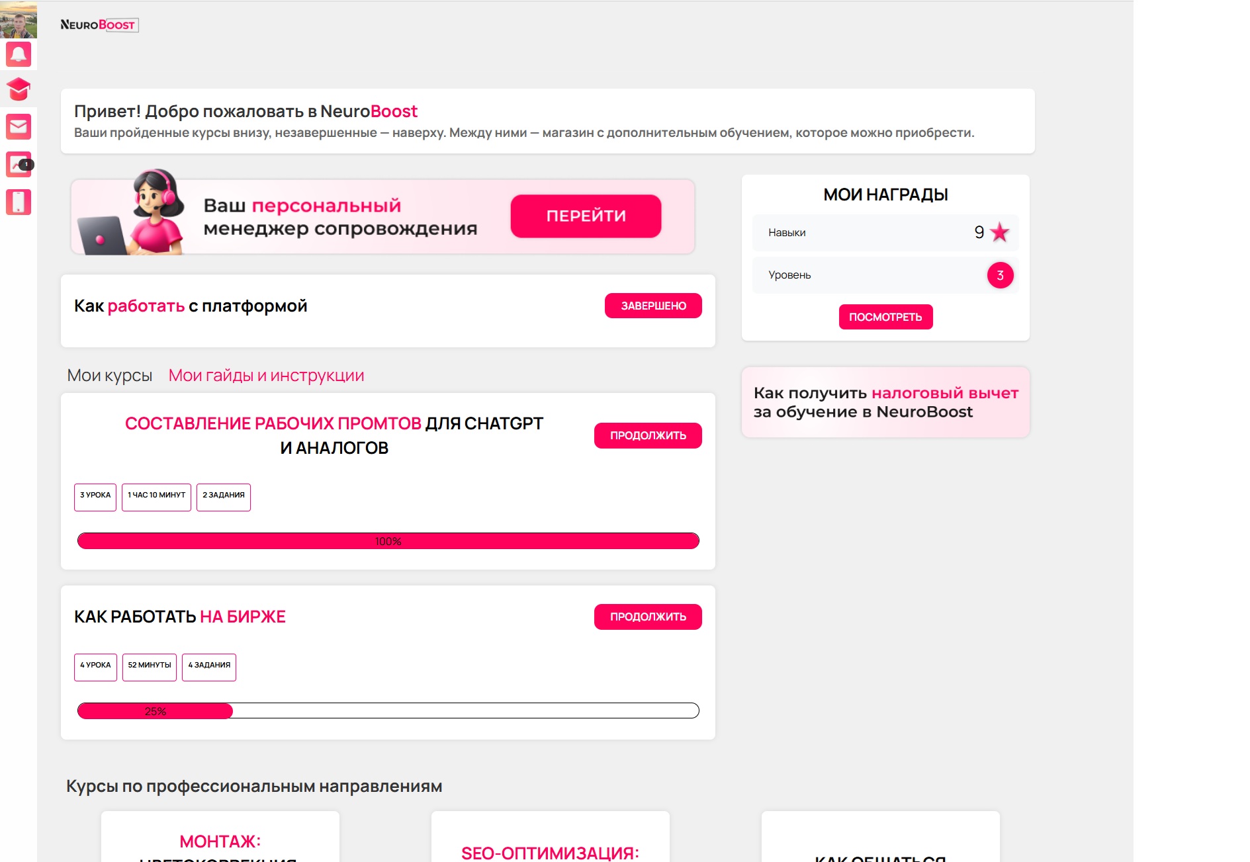The width and height of the screenshot is (1250, 862).
Task: Click the 100% progress bar
Action: pyautogui.click(x=388, y=541)
